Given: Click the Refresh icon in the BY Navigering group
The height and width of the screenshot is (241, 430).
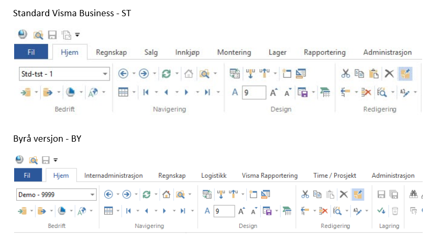Looking at the screenshot, I should click(147, 194).
